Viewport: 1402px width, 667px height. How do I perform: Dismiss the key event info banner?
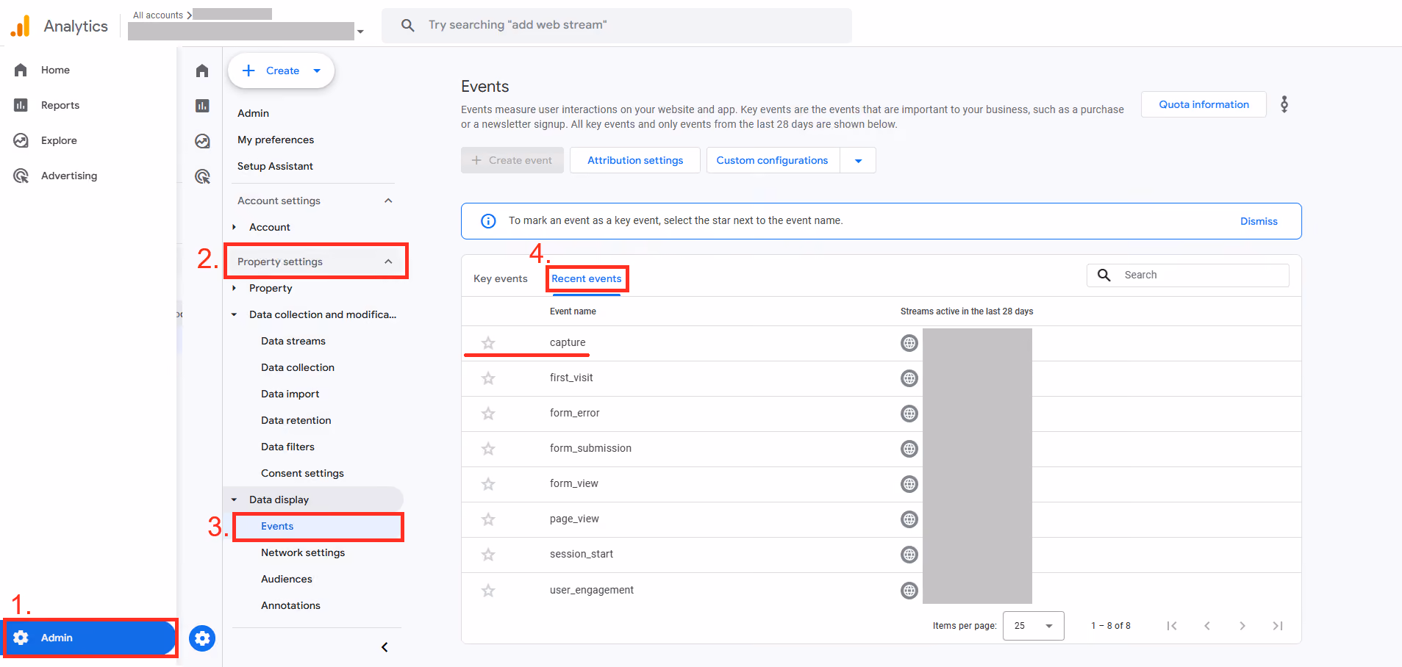pyautogui.click(x=1259, y=221)
